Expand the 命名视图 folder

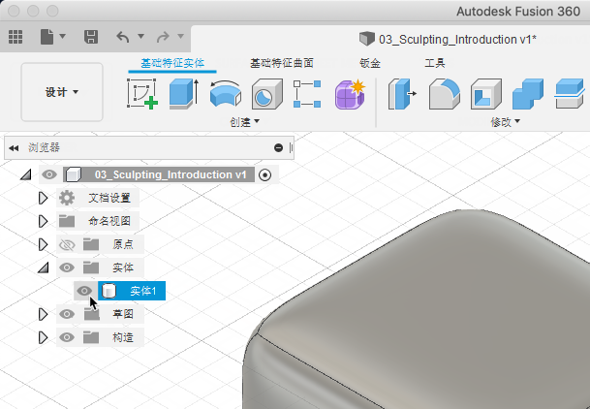point(43,221)
